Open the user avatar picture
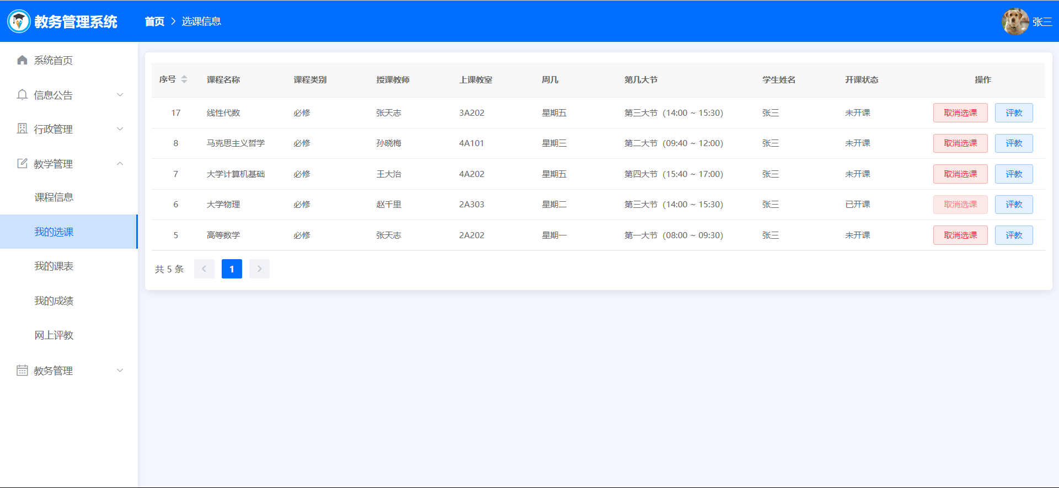1059x488 pixels. click(x=1015, y=22)
